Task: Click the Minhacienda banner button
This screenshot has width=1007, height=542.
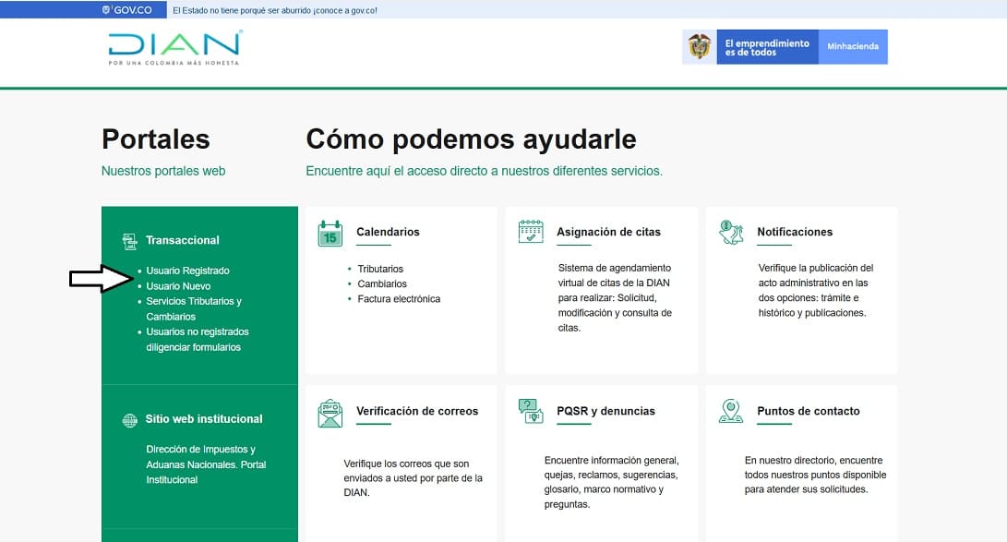Action: click(x=853, y=46)
